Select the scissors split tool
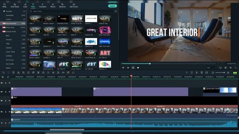Screen dimensions: 239x134 (x=18, y=73)
